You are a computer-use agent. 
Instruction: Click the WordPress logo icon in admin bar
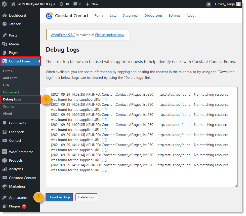coord(4,4)
